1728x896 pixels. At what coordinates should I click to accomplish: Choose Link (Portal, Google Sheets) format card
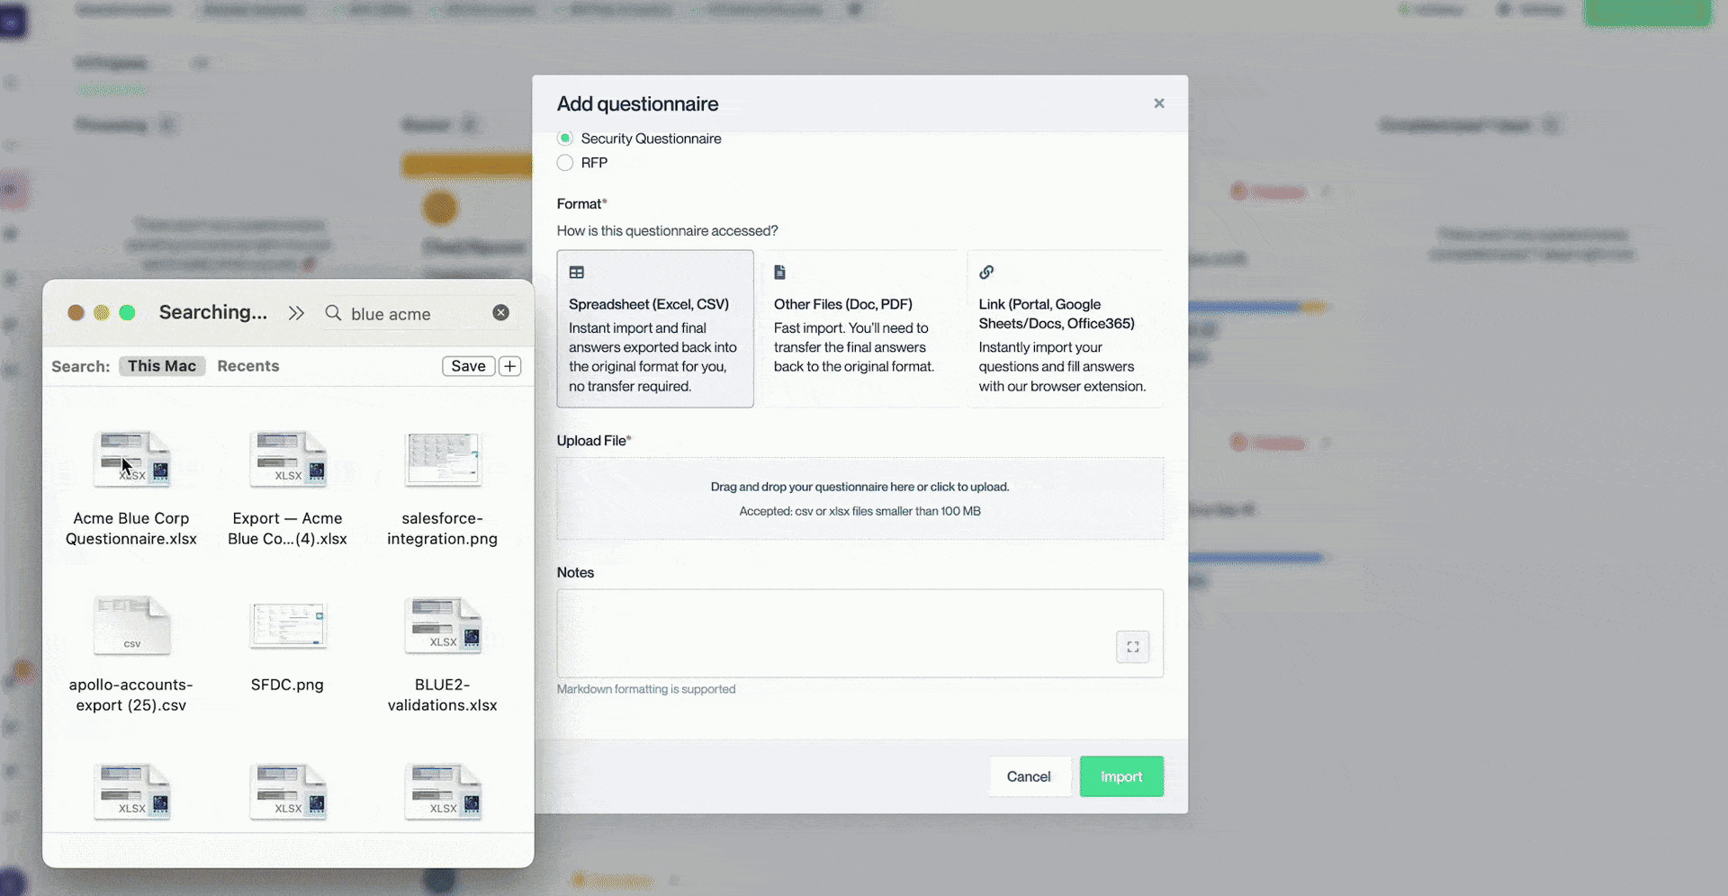(1066, 329)
